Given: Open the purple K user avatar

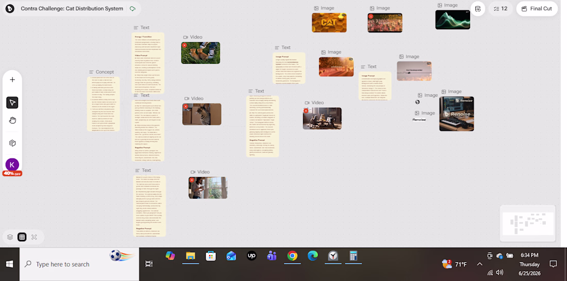Looking at the screenshot, I should [x=12, y=165].
